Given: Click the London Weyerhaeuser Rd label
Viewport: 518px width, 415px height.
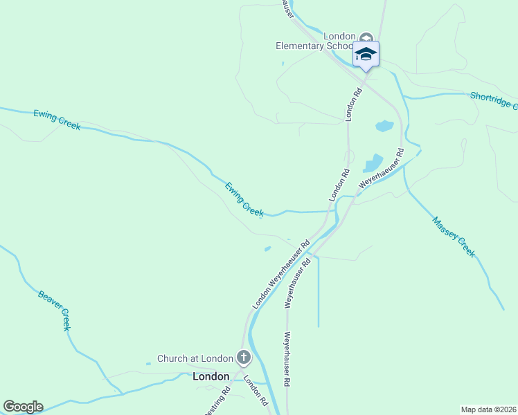Looking at the screenshot, I should (281, 275).
